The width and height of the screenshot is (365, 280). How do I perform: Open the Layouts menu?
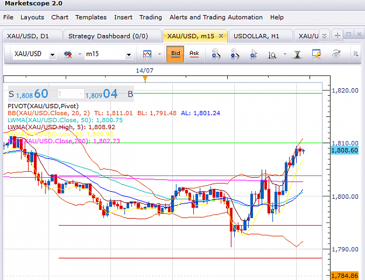click(x=32, y=17)
